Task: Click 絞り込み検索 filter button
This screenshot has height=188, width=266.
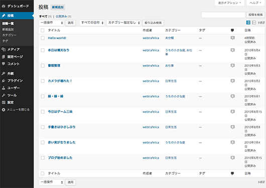Action: point(153,23)
